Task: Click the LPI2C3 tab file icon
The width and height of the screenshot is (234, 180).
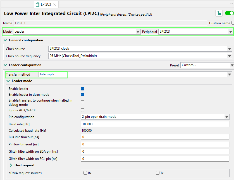Action: 38,4
